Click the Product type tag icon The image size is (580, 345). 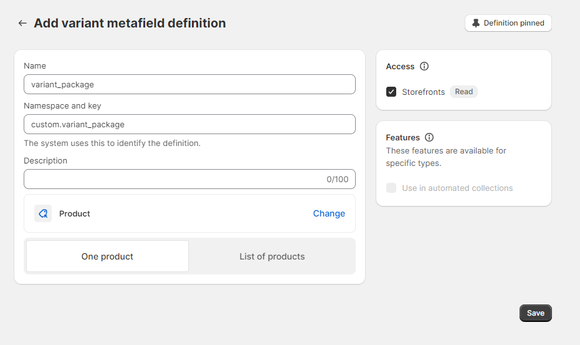[x=43, y=213]
